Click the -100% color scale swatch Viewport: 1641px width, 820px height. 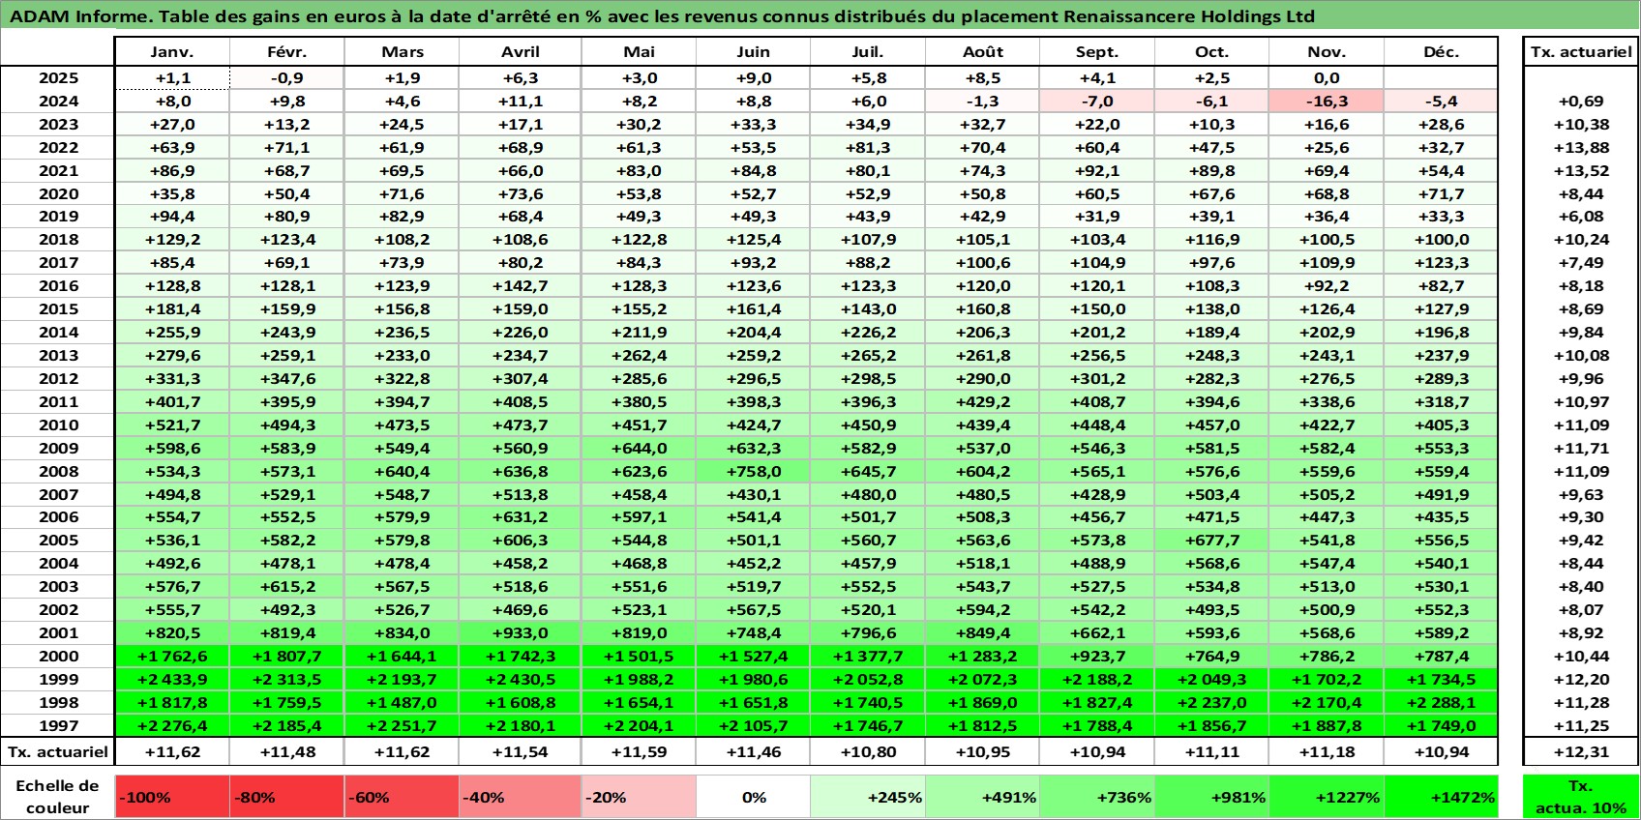(172, 797)
